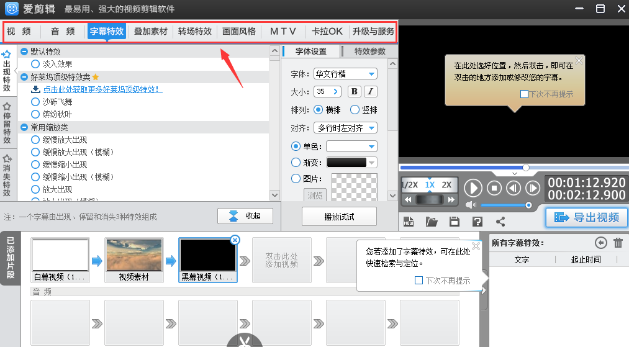
Task: Click the share icon
Action: (500, 222)
